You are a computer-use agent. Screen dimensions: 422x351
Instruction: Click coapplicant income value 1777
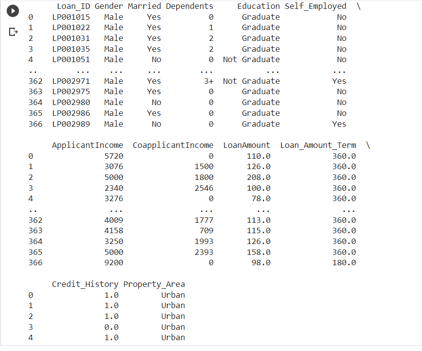204,220
